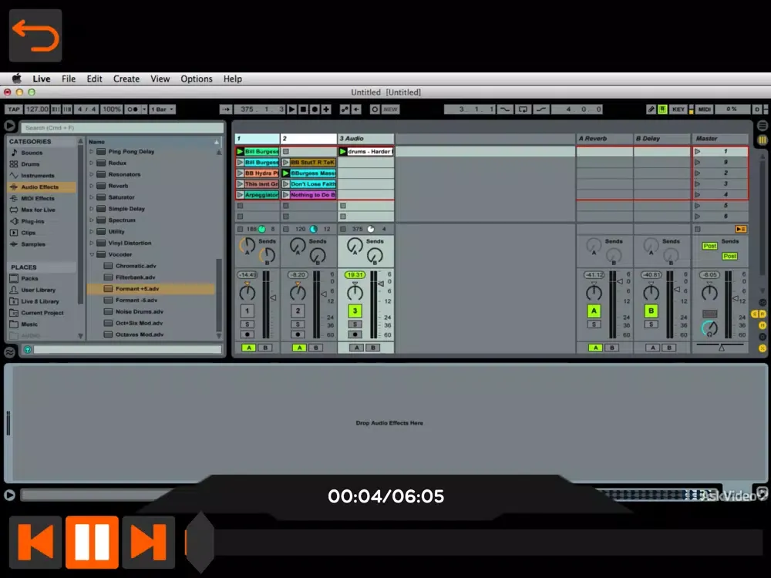Select the Noise Drums.adv preset
771x578 pixels.
click(x=151, y=311)
